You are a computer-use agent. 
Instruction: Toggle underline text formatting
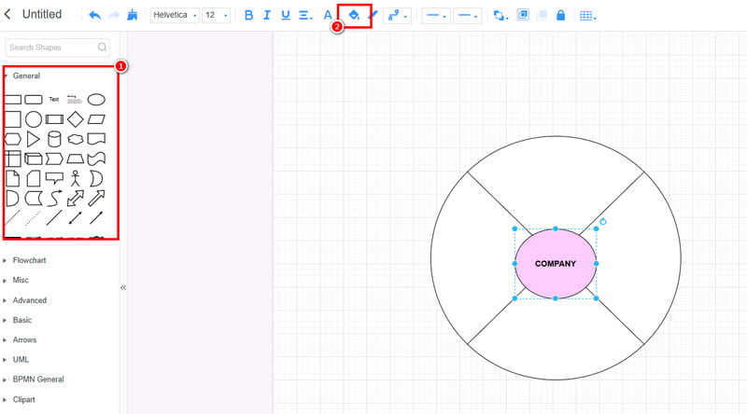[285, 15]
